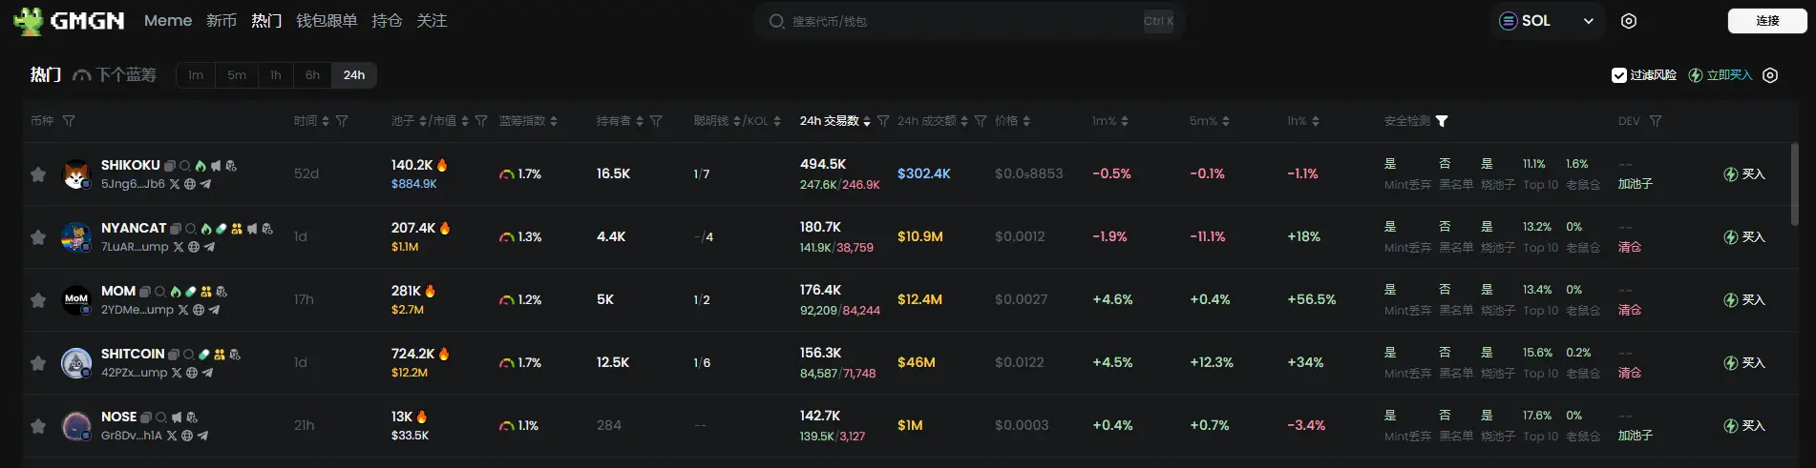Viewport: 1816px width, 468px height.
Task: Click the search icon beside SHIKOKU name
Action: tap(184, 166)
